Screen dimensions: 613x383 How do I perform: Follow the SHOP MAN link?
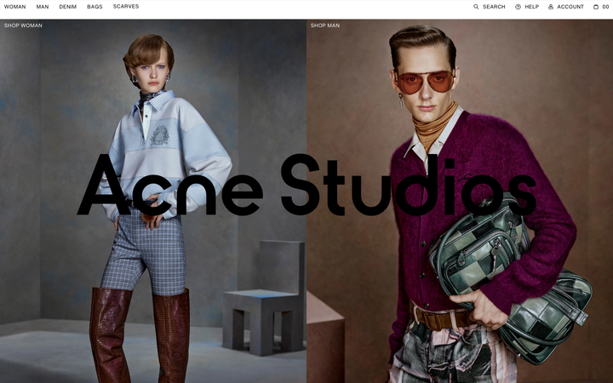point(325,26)
